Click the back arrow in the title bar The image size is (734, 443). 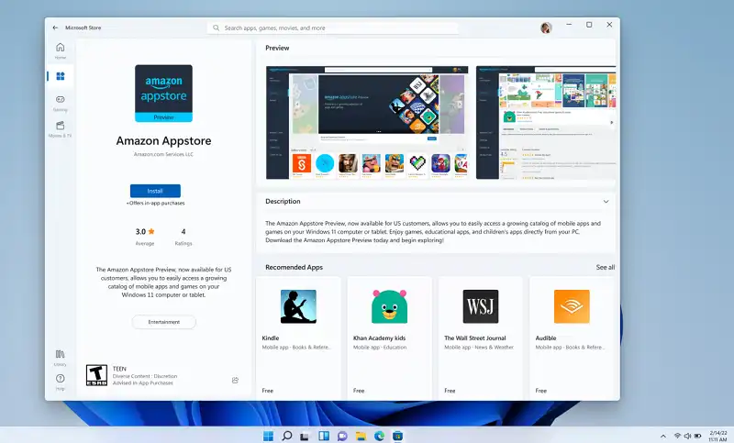tap(55, 28)
